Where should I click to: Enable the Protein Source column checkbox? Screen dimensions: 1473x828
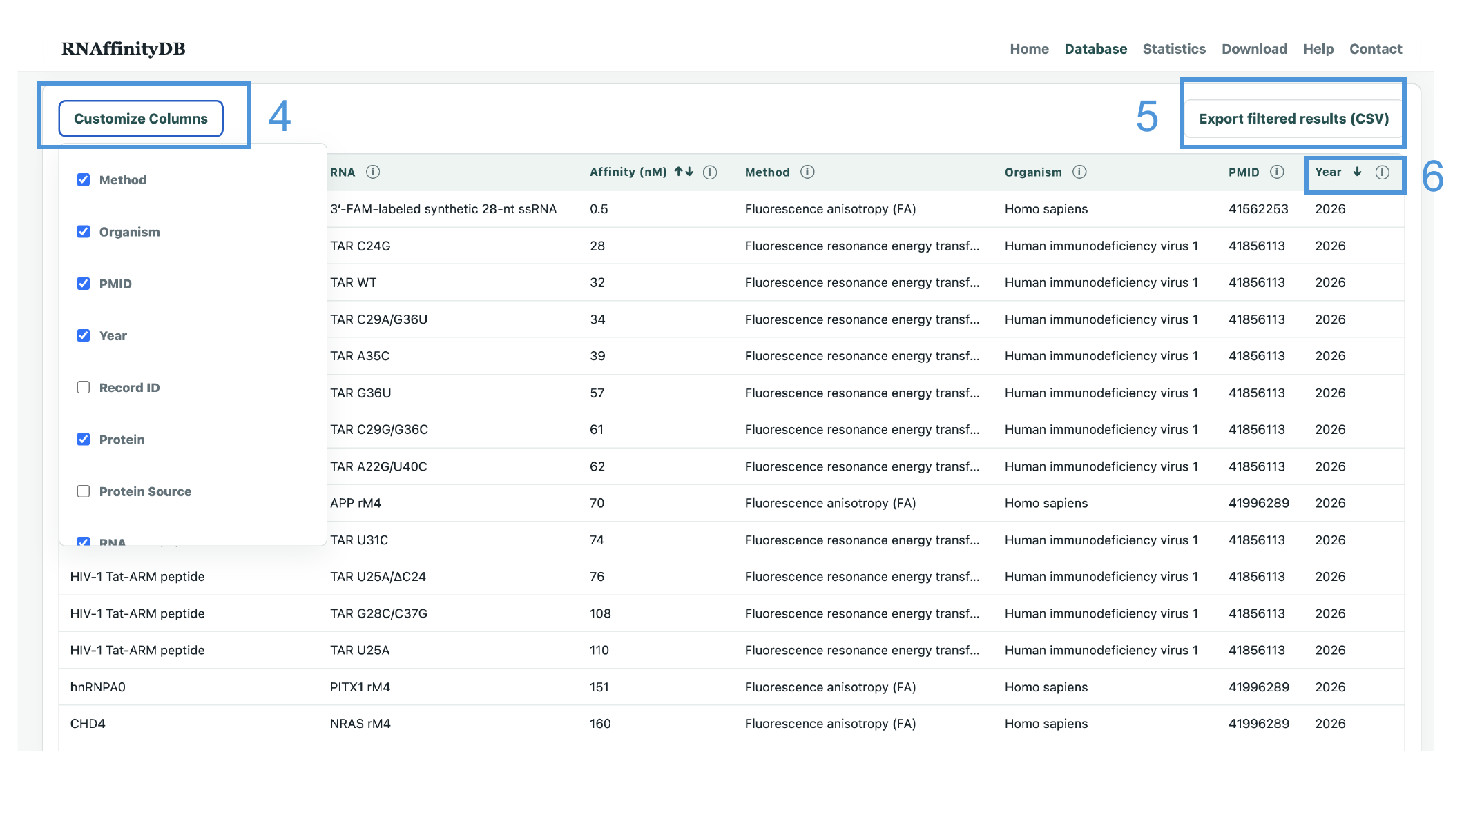[84, 491]
